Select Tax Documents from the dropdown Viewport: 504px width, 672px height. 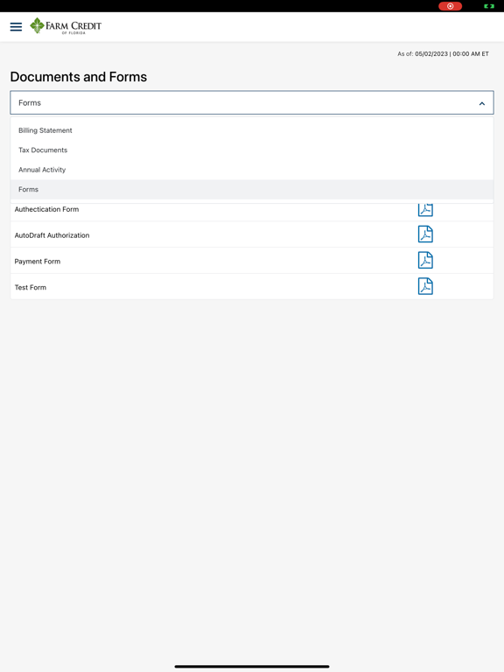coord(252,150)
